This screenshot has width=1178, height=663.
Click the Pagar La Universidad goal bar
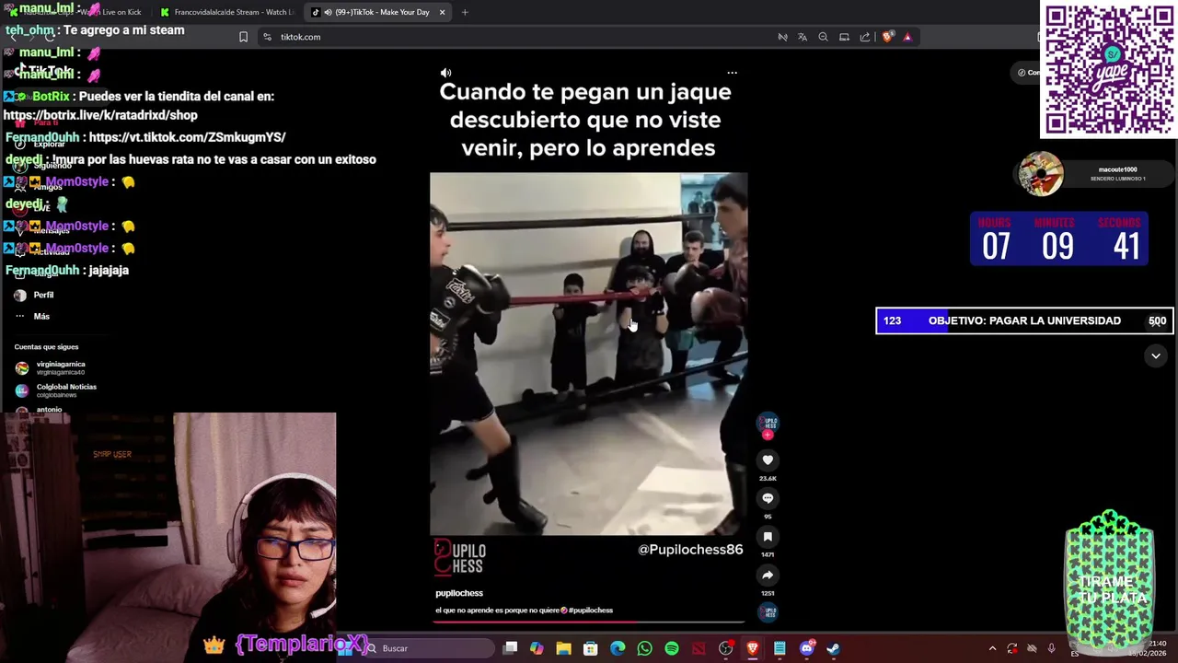tap(1024, 320)
